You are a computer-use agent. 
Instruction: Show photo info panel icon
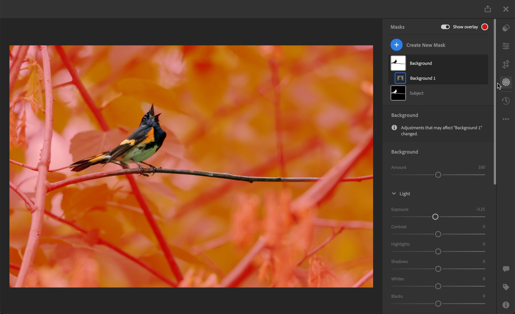coord(506,305)
